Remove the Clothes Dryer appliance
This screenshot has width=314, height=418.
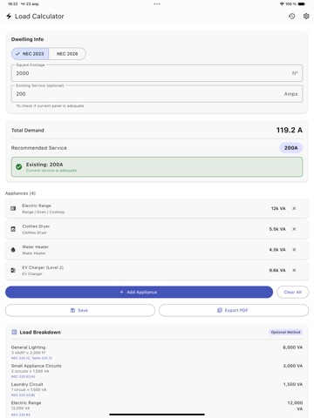(x=294, y=229)
